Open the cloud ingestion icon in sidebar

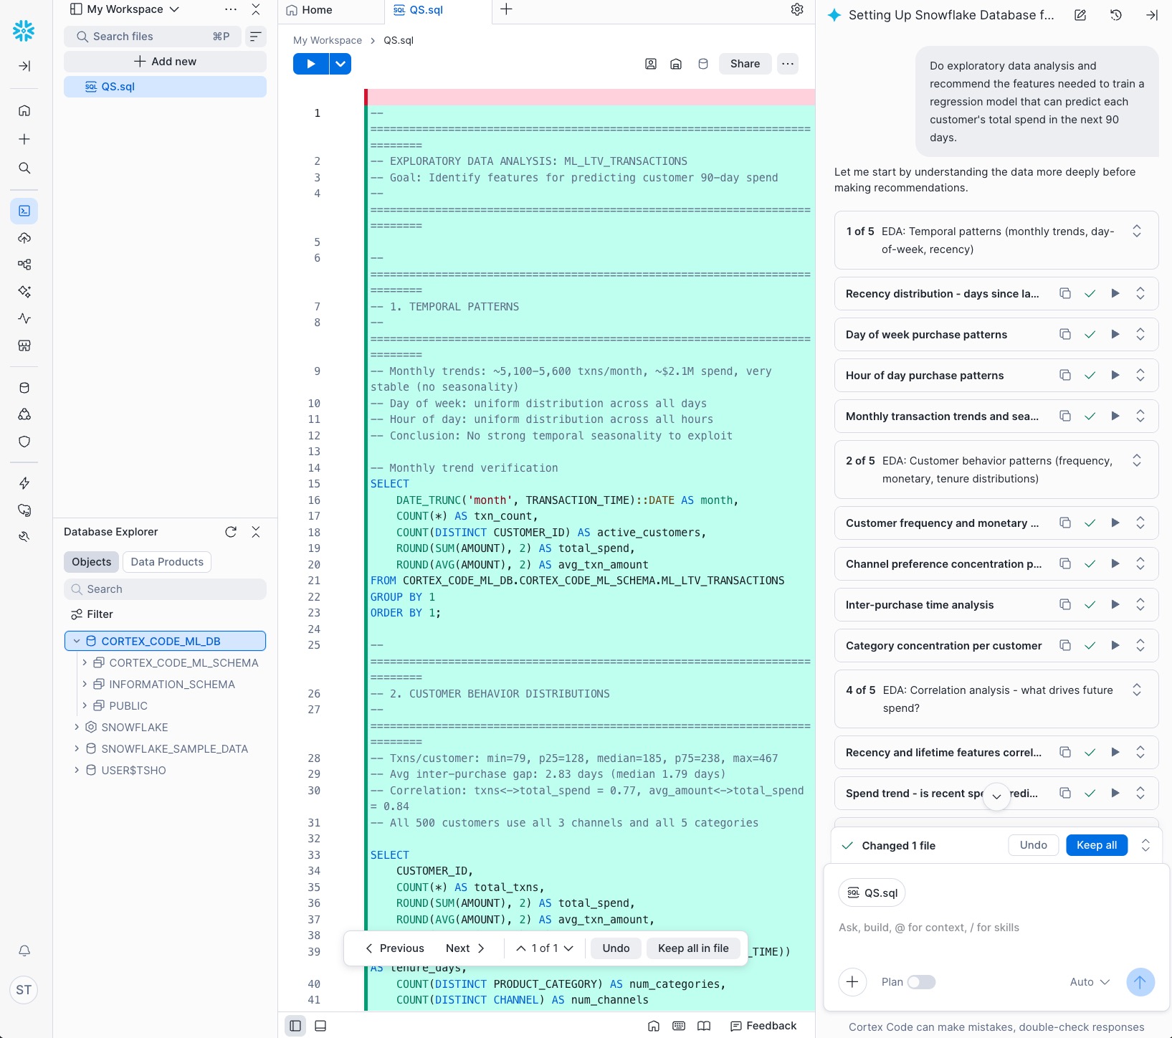[24, 238]
